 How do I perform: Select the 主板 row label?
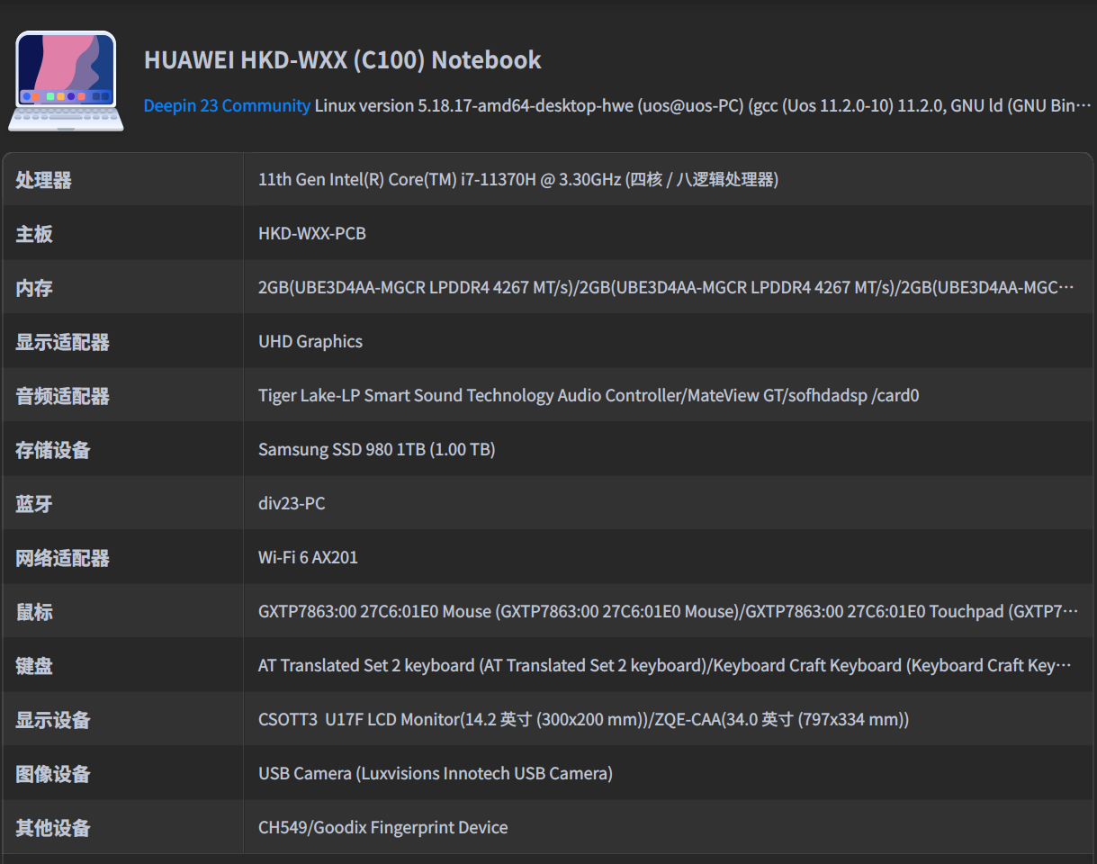tap(34, 234)
